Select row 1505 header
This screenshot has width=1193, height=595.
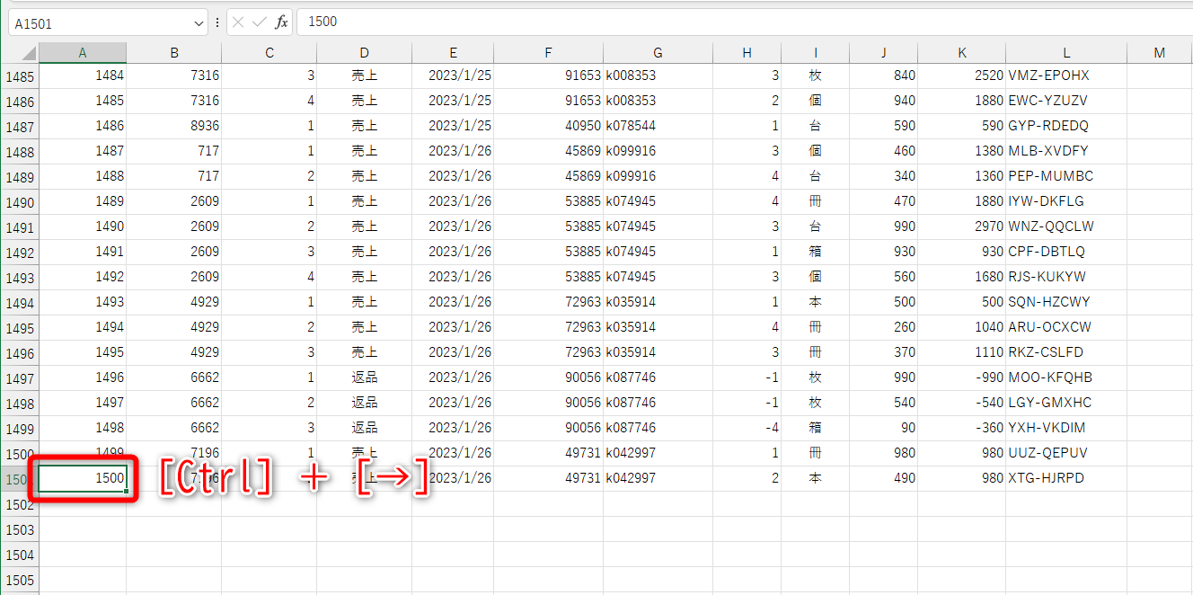tap(20, 580)
